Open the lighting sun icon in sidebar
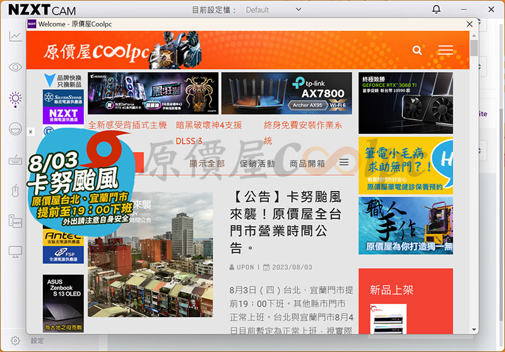This screenshot has height=352, width=505. (x=15, y=98)
